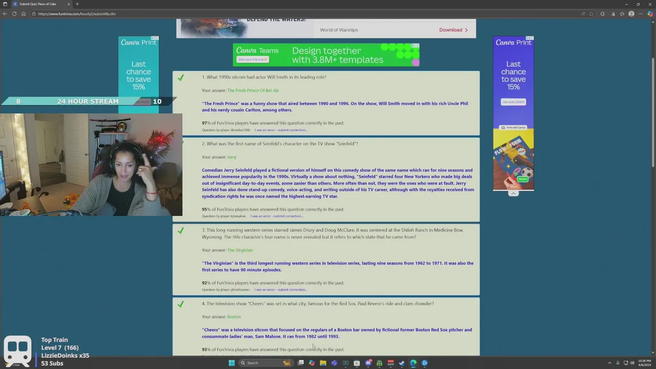Select the Submit Quiz: Piece of Cake tab
The height and width of the screenshot is (369, 656).
click(x=42, y=4)
